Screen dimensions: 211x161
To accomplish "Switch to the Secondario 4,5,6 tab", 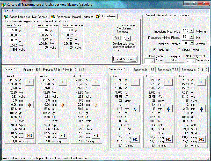I will 144,70.
